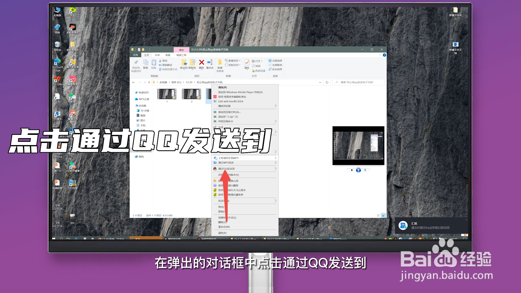Switch to the 查看 ribbon tab
This screenshot has width=521, height=293.
(168, 55)
